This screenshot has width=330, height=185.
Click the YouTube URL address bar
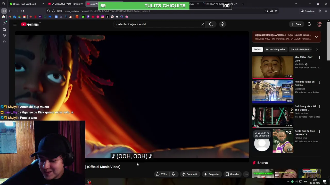[162, 11]
